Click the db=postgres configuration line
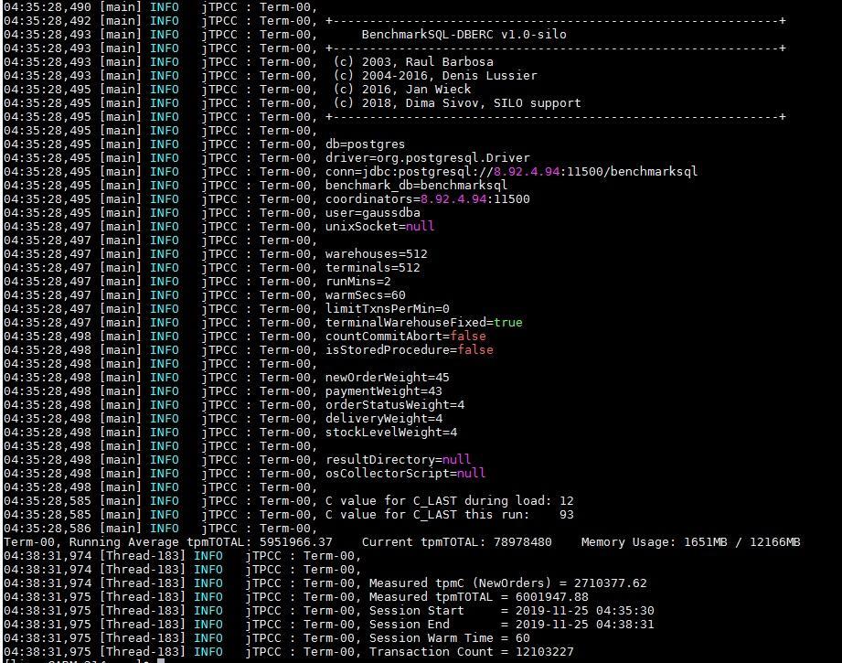The height and width of the screenshot is (663, 842). point(368,144)
